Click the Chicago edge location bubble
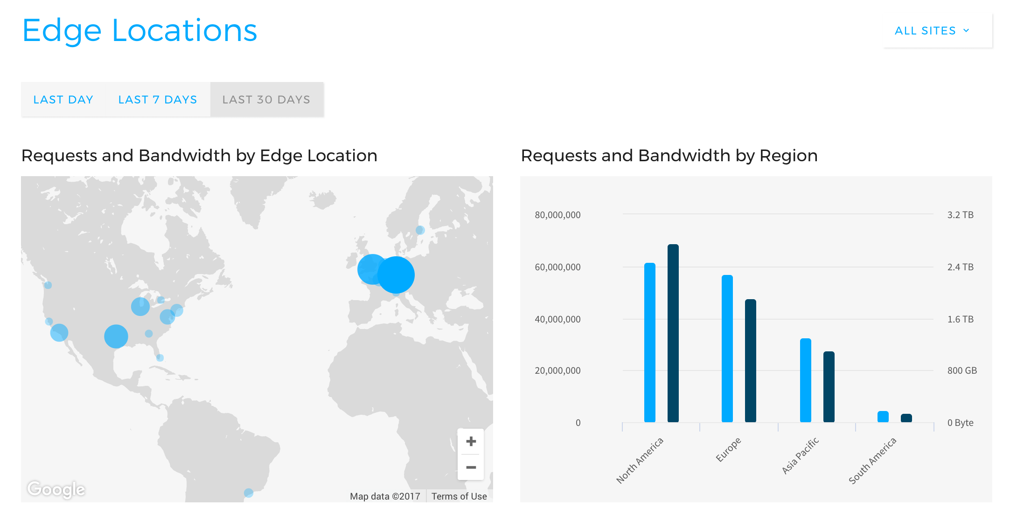Image resolution: width=1017 pixels, height=514 pixels. click(140, 307)
